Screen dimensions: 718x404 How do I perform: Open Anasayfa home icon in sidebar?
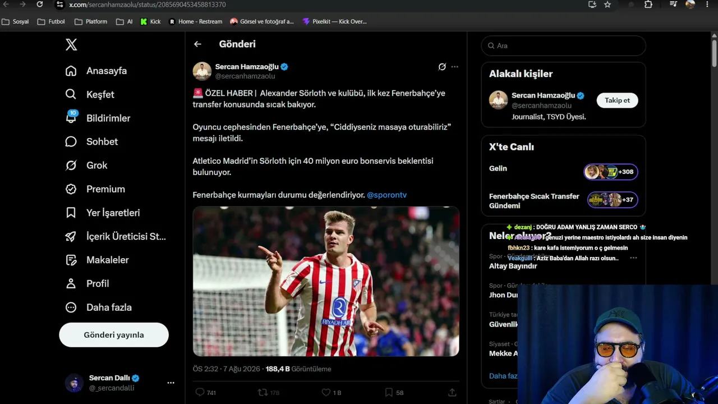click(71, 71)
